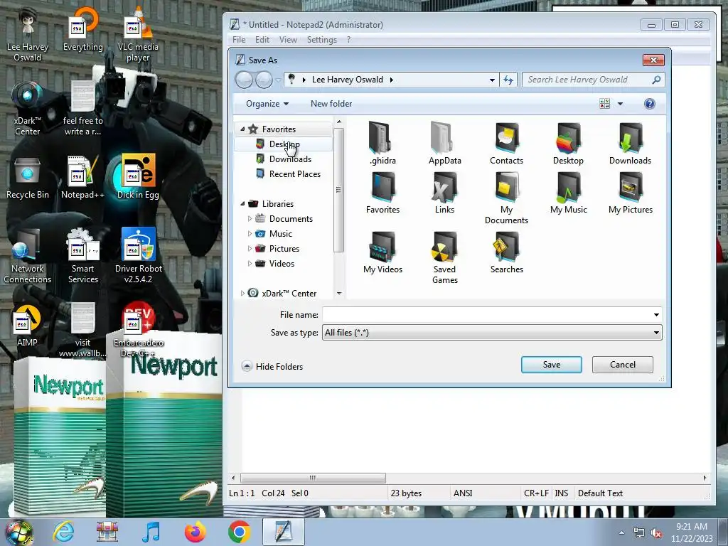Open the Save as type dropdown
728x546 pixels.
pyautogui.click(x=656, y=333)
